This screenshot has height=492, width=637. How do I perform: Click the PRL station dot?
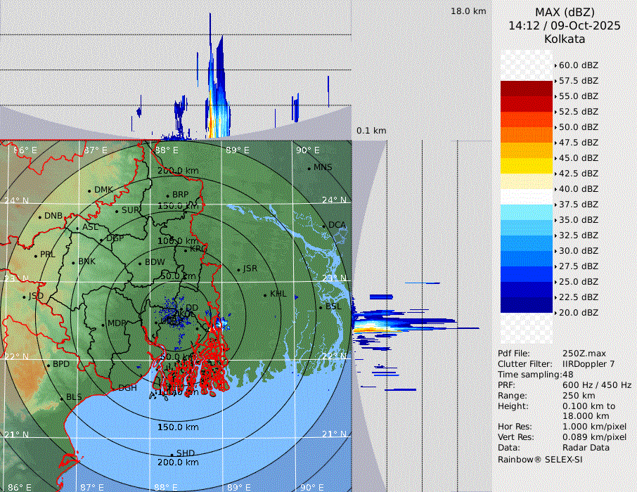(35, 255)
